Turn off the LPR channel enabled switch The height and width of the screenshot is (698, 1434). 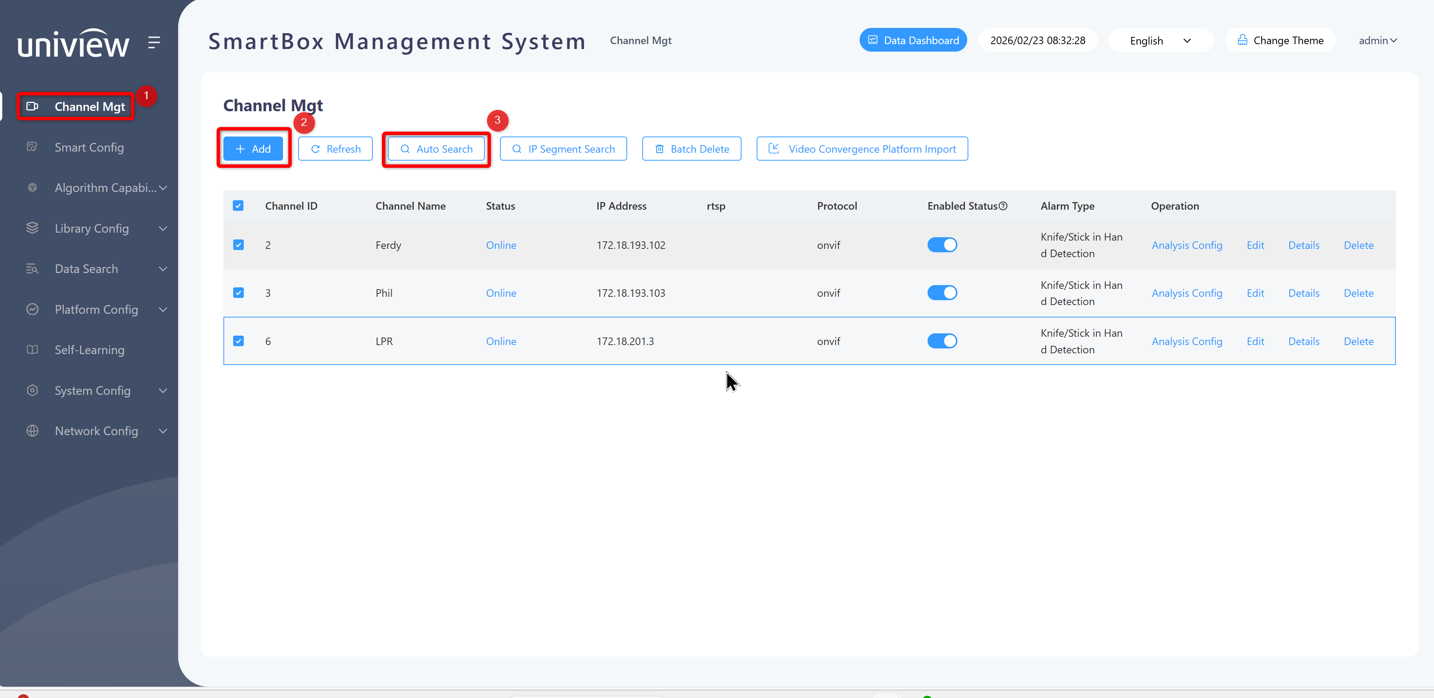point(942,341)
